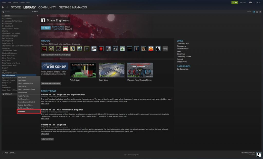
Task: Collapse the GAMES category
Action: [x=3, y=16]
